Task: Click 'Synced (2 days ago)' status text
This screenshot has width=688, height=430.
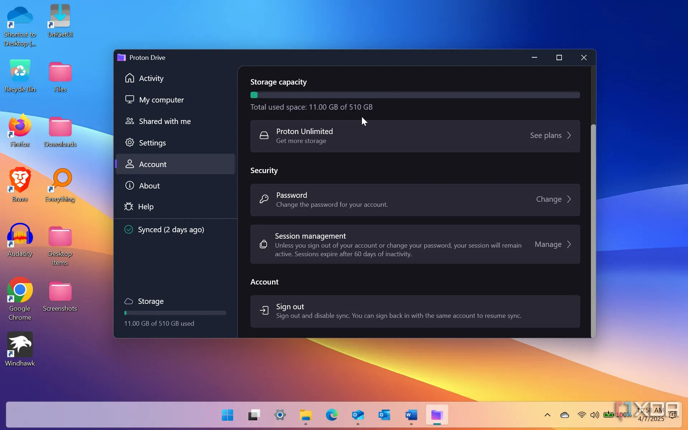Action: 171,230
